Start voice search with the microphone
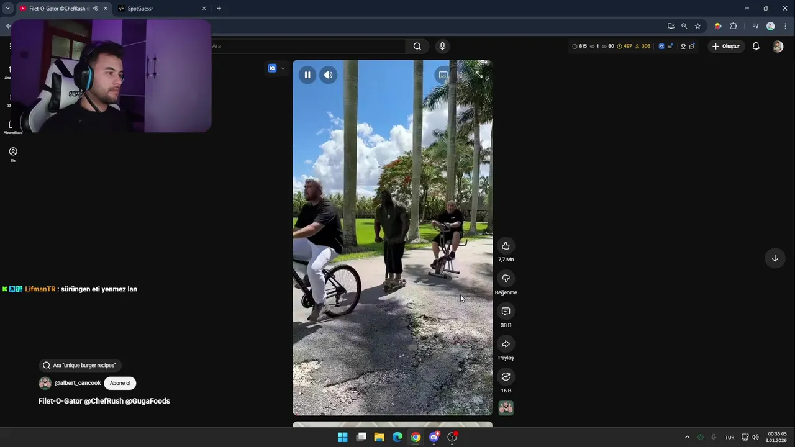This screenshot has width=795, height=447. [x=442, y=46]
